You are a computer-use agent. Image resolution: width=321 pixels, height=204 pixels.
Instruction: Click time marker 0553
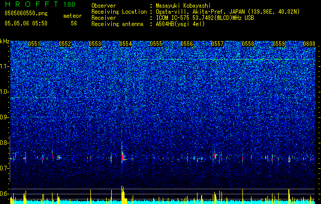tap(95, 44)
